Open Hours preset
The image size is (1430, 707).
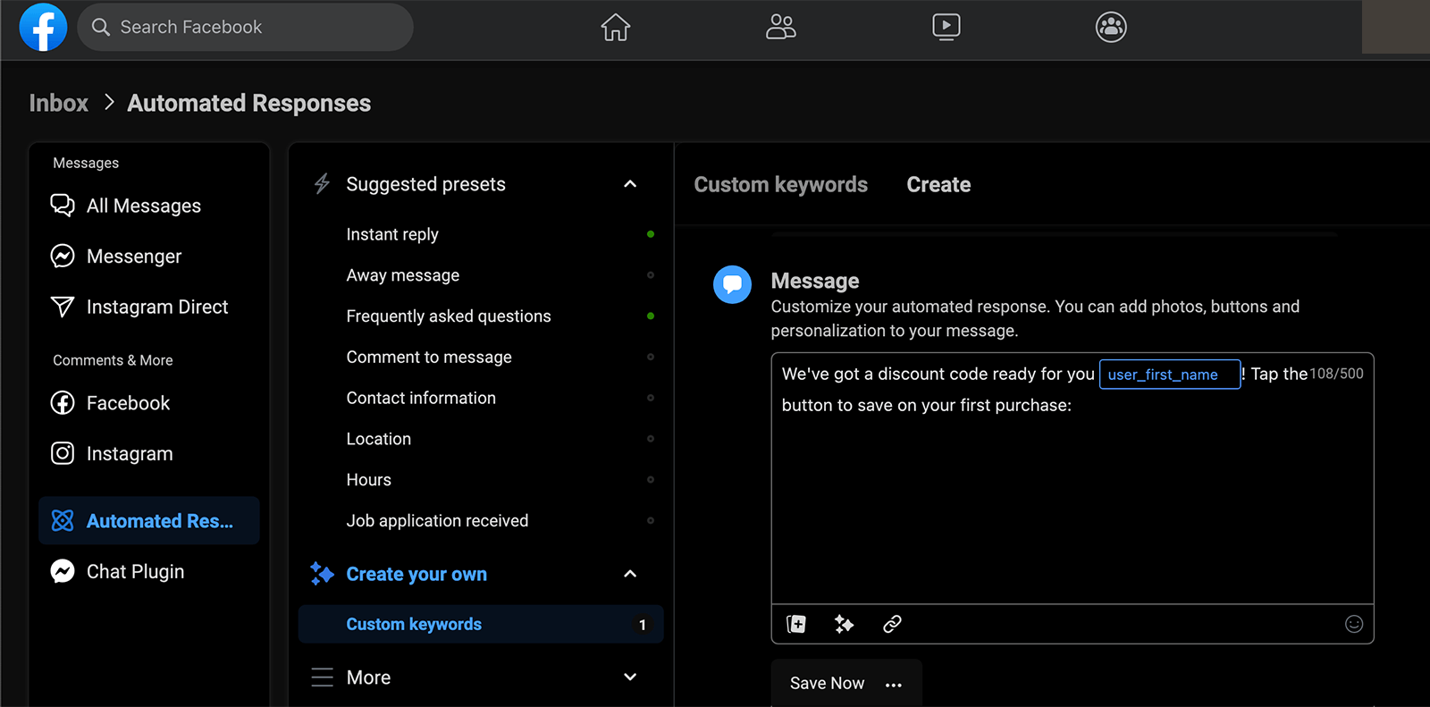(369, 480)
